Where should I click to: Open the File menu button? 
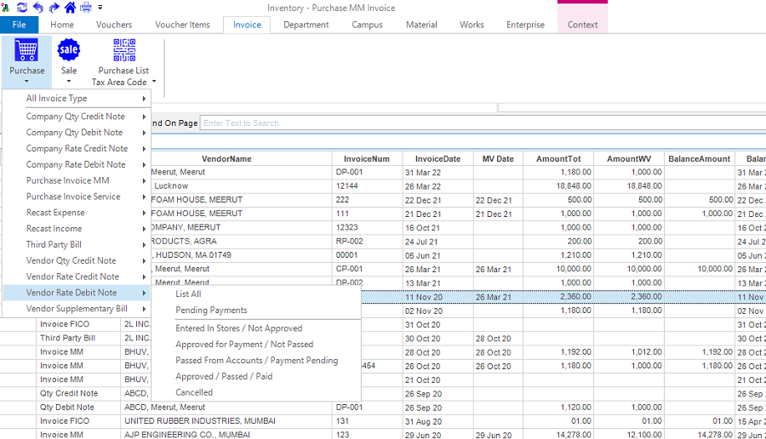coord(19,25)
